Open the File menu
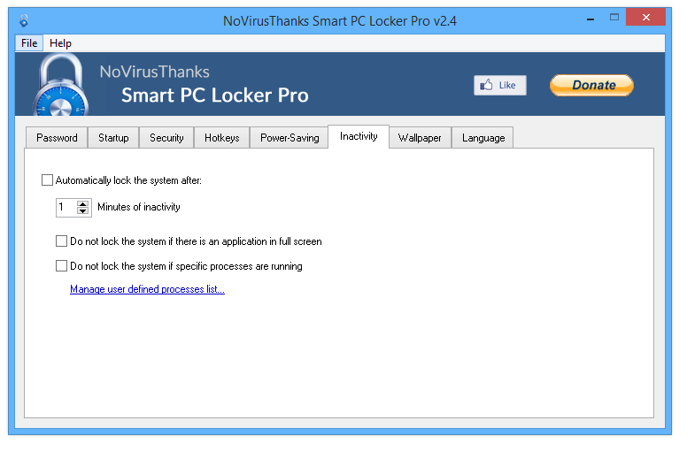 29,43
